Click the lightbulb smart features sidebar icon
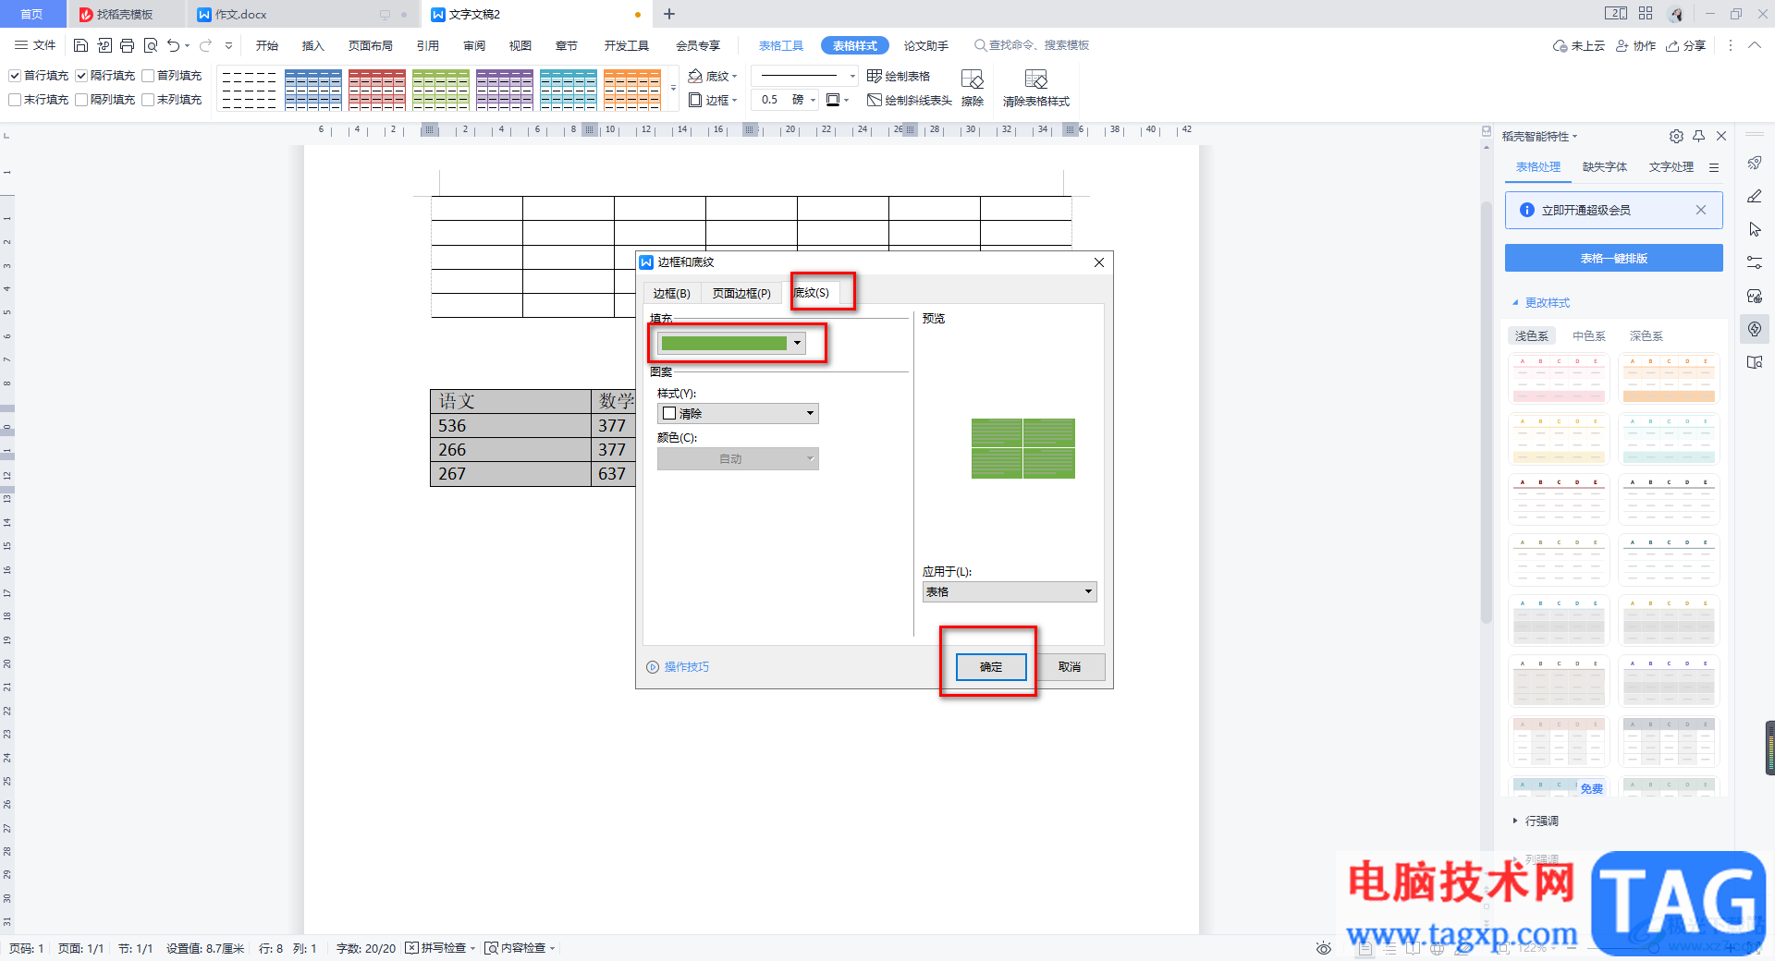 [1755, 329]
